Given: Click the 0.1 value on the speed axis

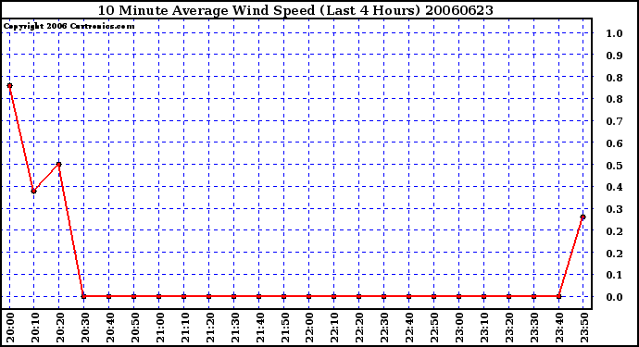Looking at the screenshot, I should click(614, 275).
